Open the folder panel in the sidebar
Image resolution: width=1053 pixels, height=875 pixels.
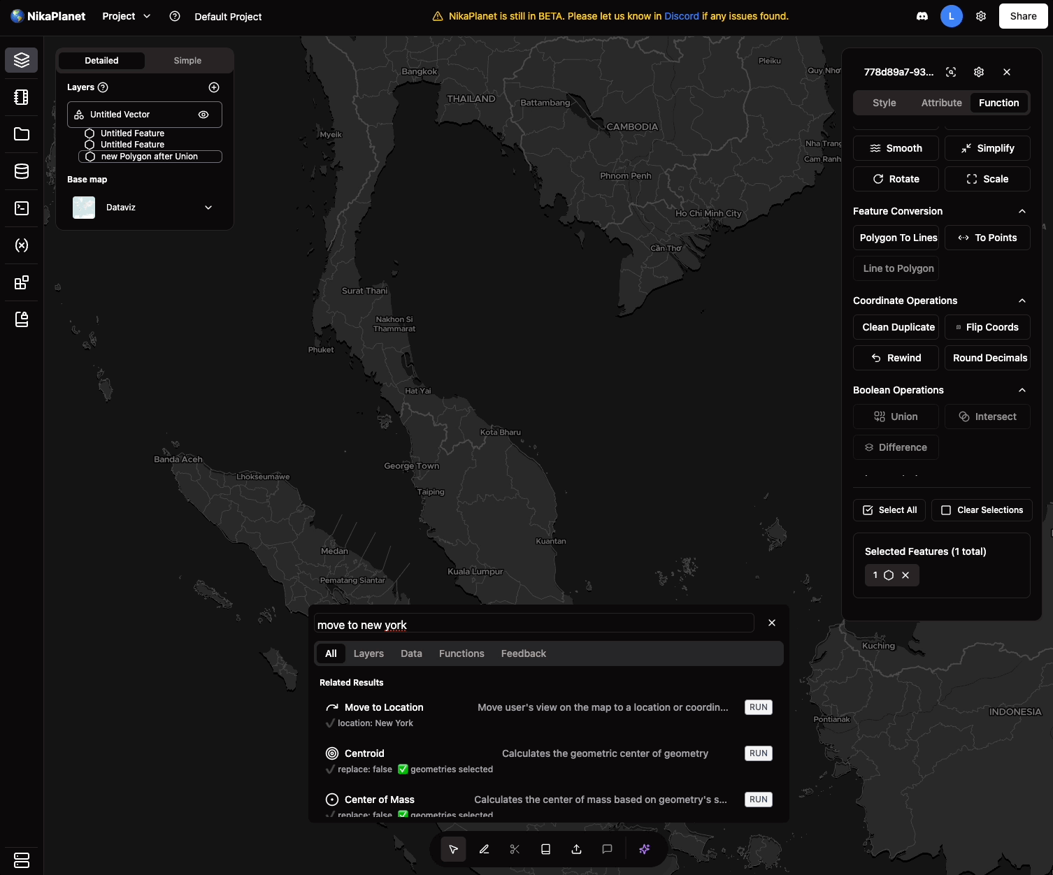[x=22, y=134]
